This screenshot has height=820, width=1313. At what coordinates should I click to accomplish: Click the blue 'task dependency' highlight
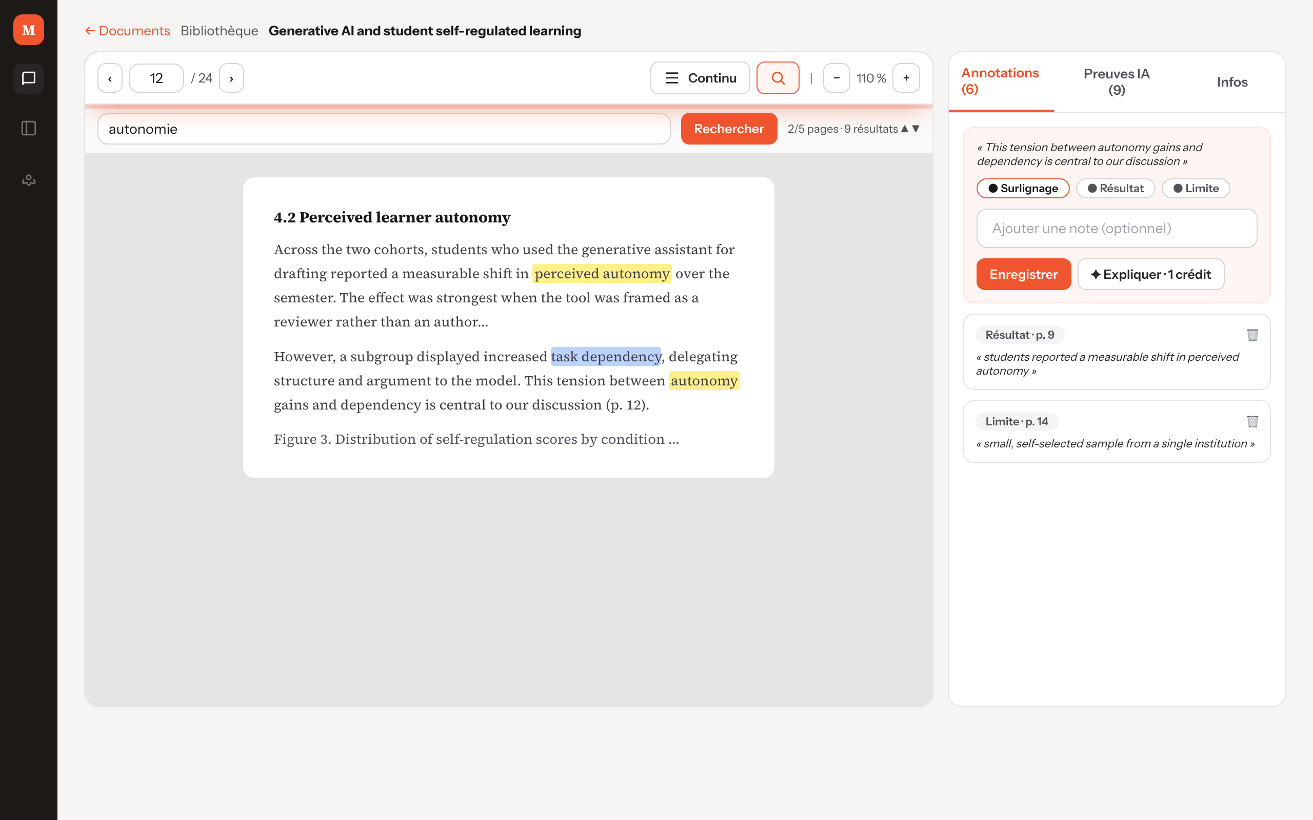coord(606,356)
